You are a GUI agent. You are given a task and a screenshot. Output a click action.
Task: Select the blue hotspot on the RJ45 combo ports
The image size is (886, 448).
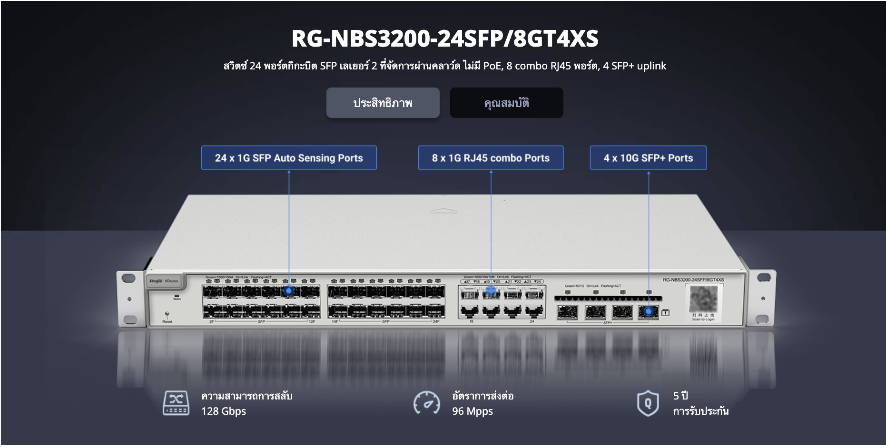point(491,291)
